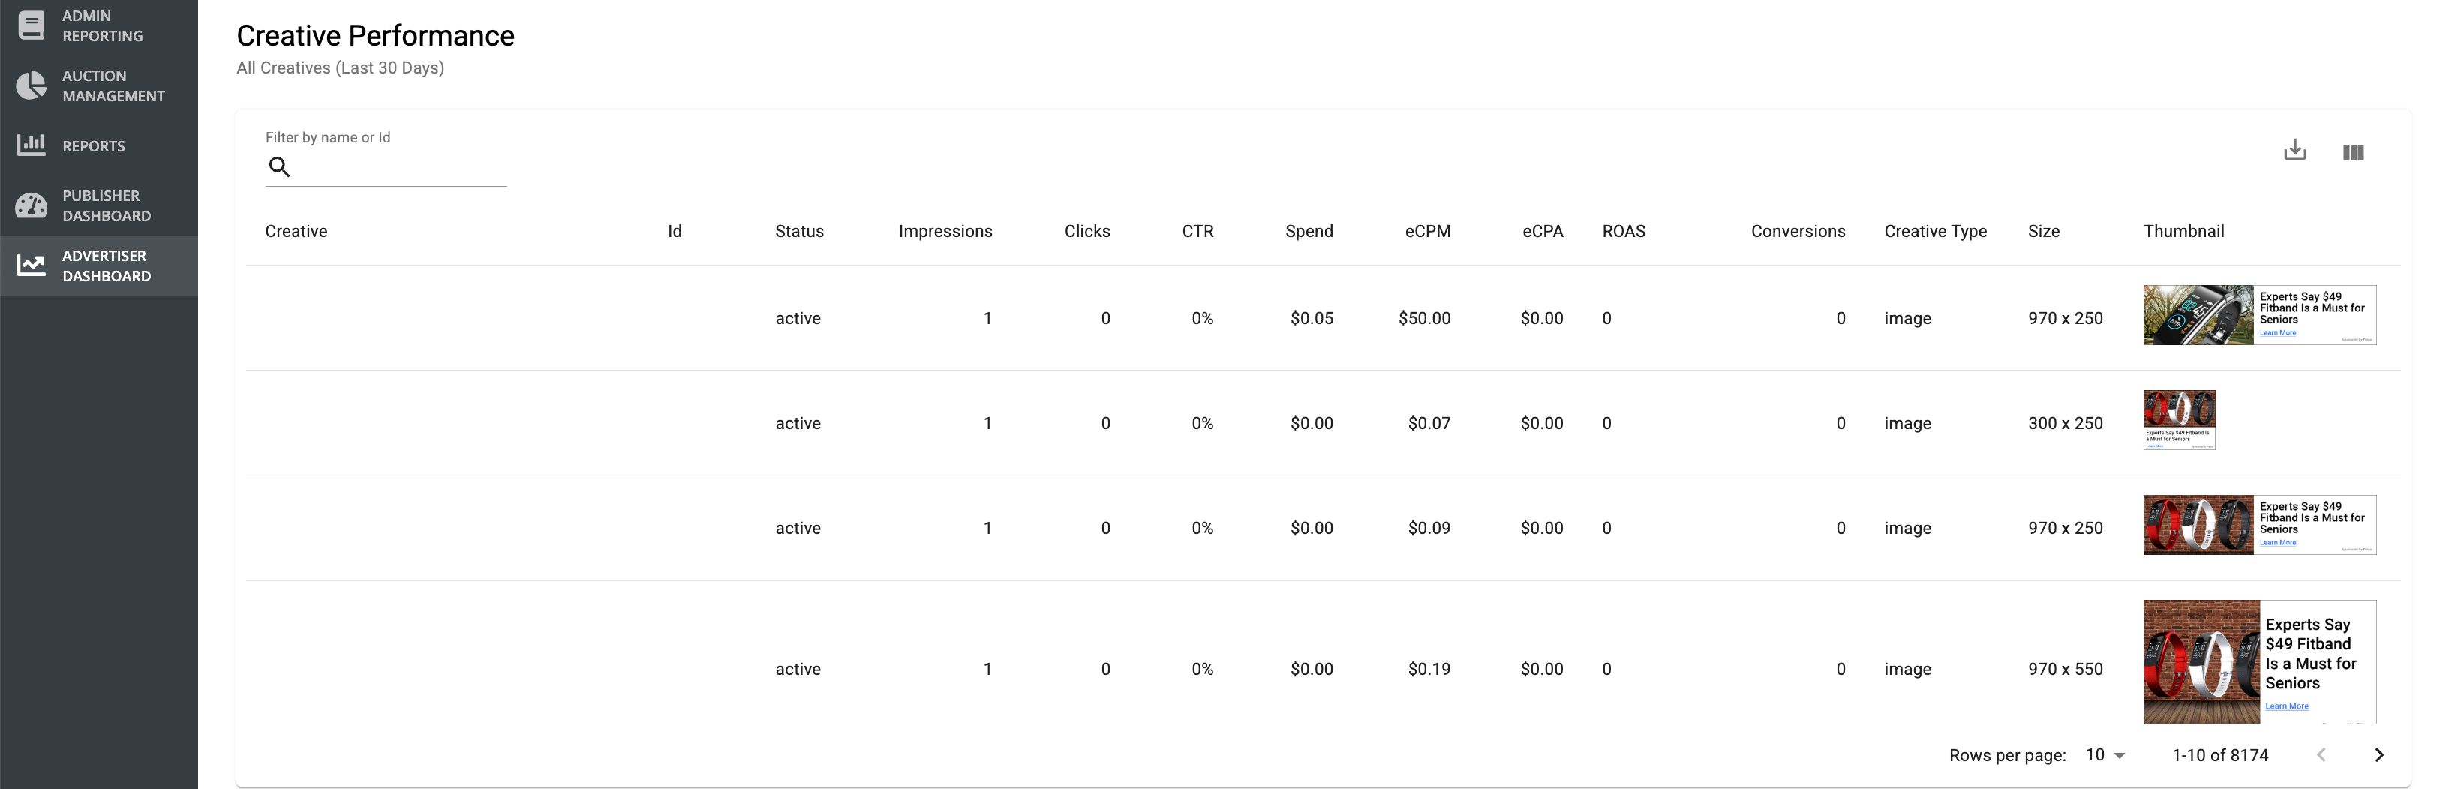The width and height of the screenshot is (2440, 789).
Task: Click the $0.05 spend value
Action: coord(1311,318)
